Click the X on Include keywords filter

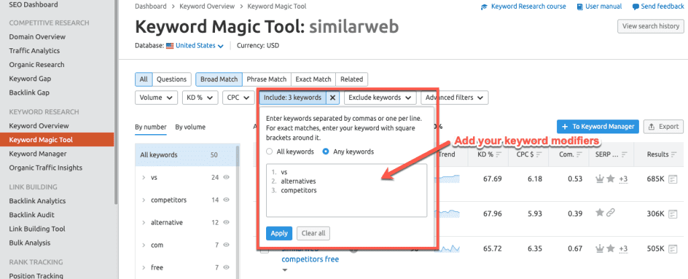pyautogui.click(x=333, y=97)
